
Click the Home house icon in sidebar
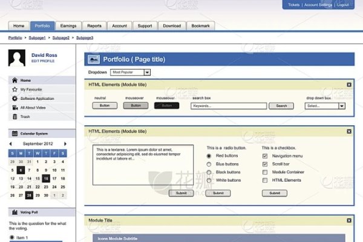(x=15, y=80)
